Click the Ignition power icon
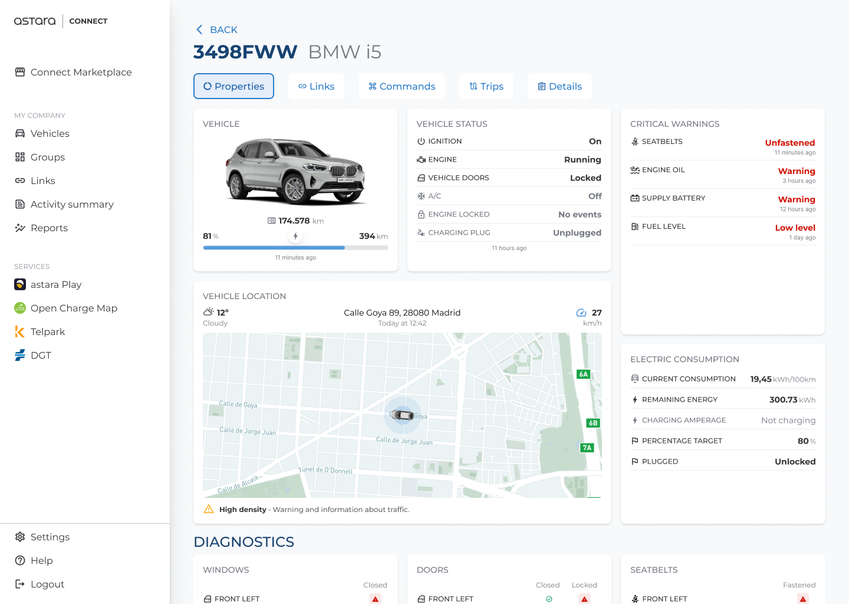This screenshot has width=849, height=604. [421, 142]
